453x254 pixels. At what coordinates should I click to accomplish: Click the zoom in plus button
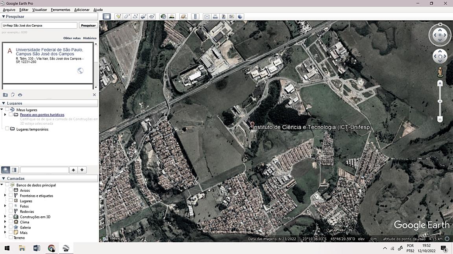pos(440,83)
